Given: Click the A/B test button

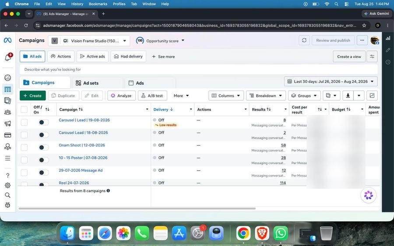Looking at the screenshot, I should (x=152, y=95).
